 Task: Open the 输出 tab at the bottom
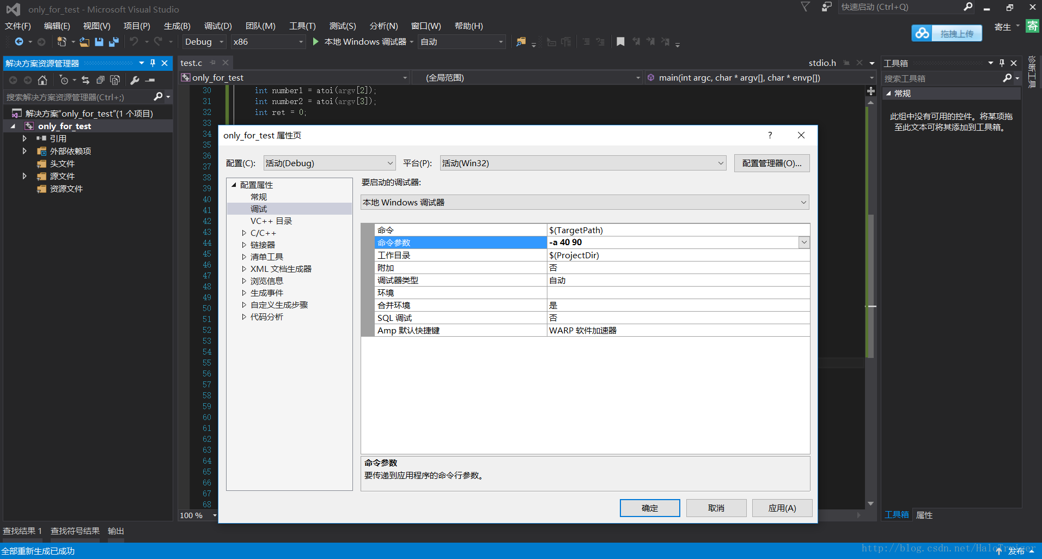pos(116,531)
